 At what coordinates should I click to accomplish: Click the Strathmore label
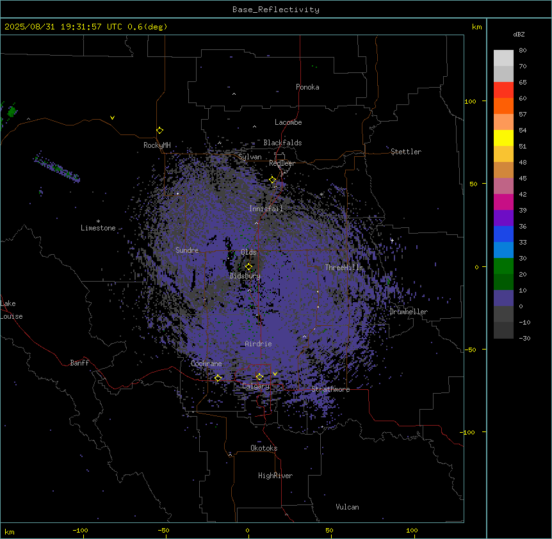pos(330,389)
